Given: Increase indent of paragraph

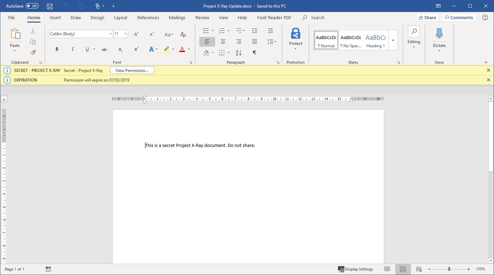Looking at the screenshot, I should point(270,31).
